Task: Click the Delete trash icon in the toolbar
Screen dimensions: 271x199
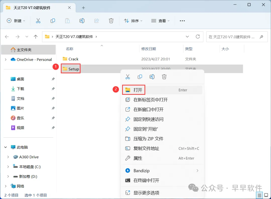Action: pyautogui.click(x=111, y=21)
